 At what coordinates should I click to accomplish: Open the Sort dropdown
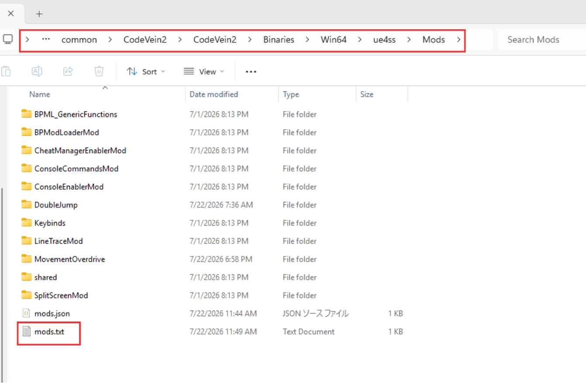146,72
